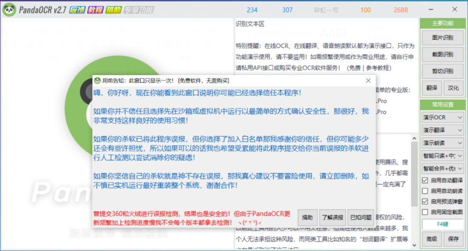Click the 307 counter in title bar
468x251 pixels.
(x=287, y=10)
